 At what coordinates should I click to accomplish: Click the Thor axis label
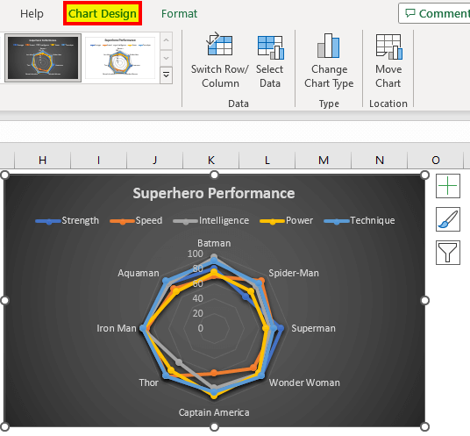(x=149, y=382)
